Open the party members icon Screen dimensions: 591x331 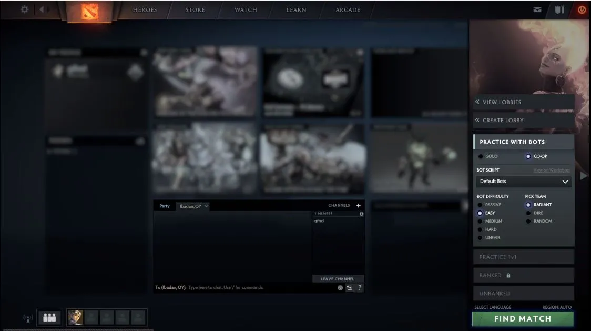point(49,318)
